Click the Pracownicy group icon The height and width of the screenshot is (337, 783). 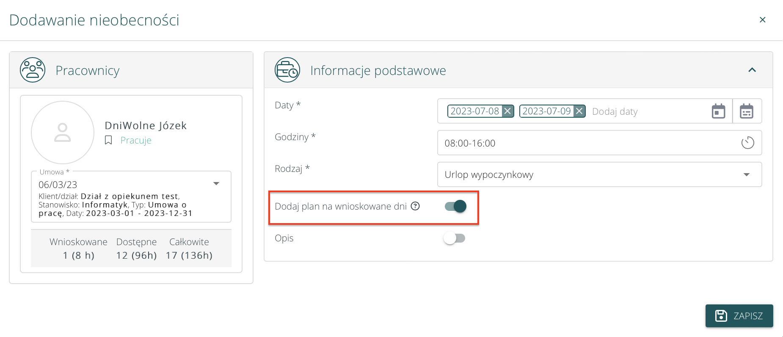[33, 70]
